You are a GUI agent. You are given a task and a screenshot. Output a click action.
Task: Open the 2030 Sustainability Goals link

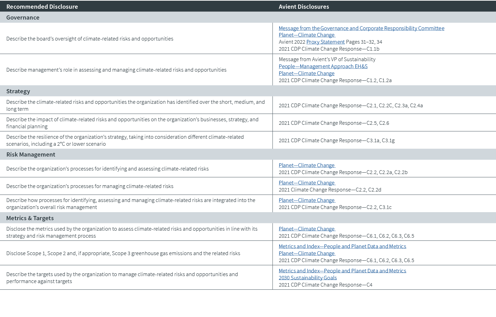tap(308, 278)
